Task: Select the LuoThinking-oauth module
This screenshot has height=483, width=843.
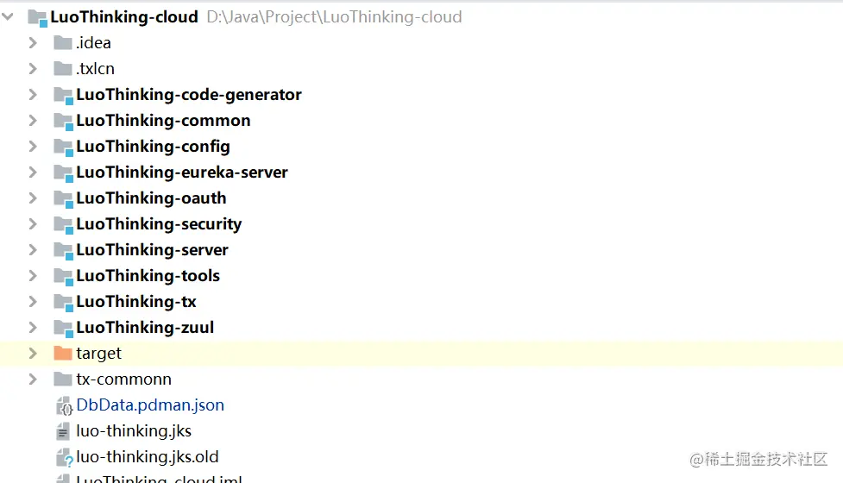Action: (151, 198)
